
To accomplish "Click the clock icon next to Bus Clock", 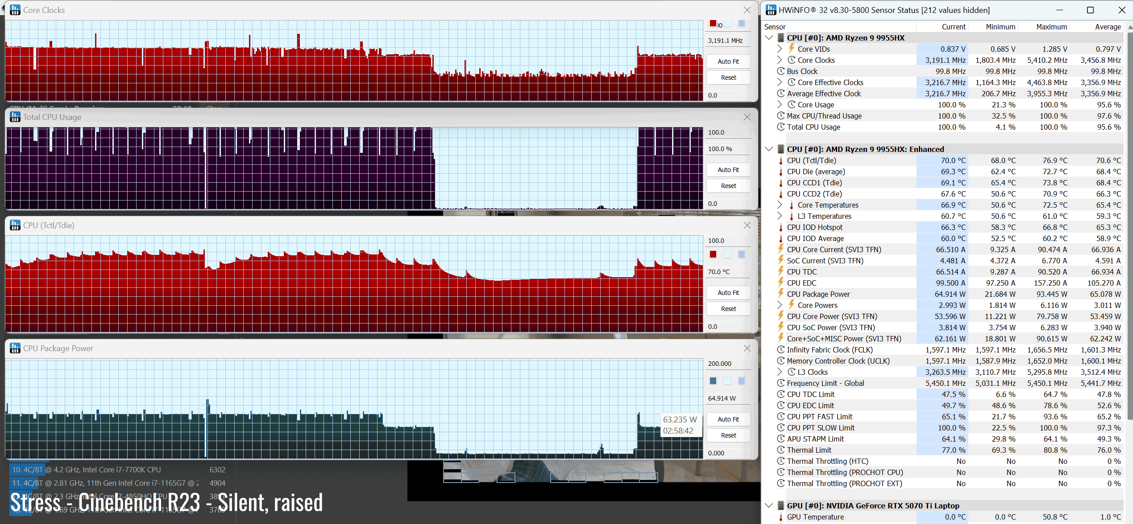I will (x=780, y=71).
